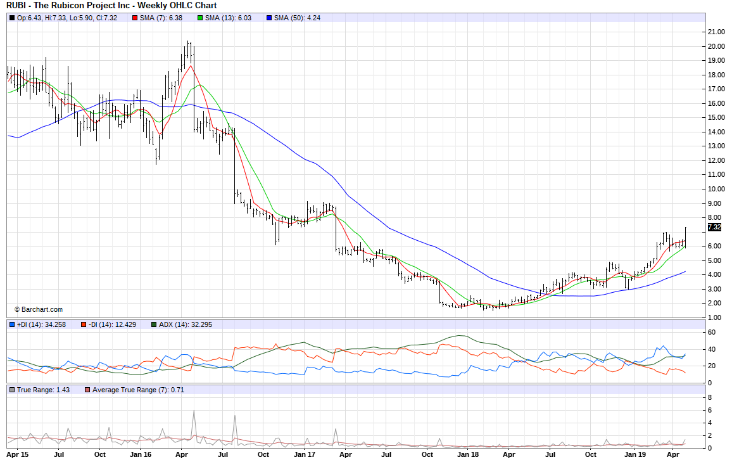Click the '© Barchart.com' text
This screenshot has width=732, height=474.
(39, 310)
